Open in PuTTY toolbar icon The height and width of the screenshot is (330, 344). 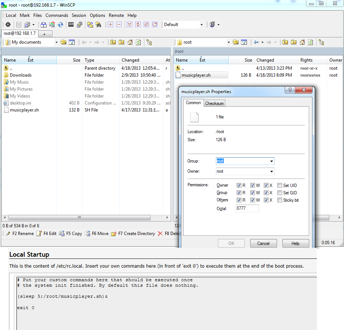pos(79,25)
